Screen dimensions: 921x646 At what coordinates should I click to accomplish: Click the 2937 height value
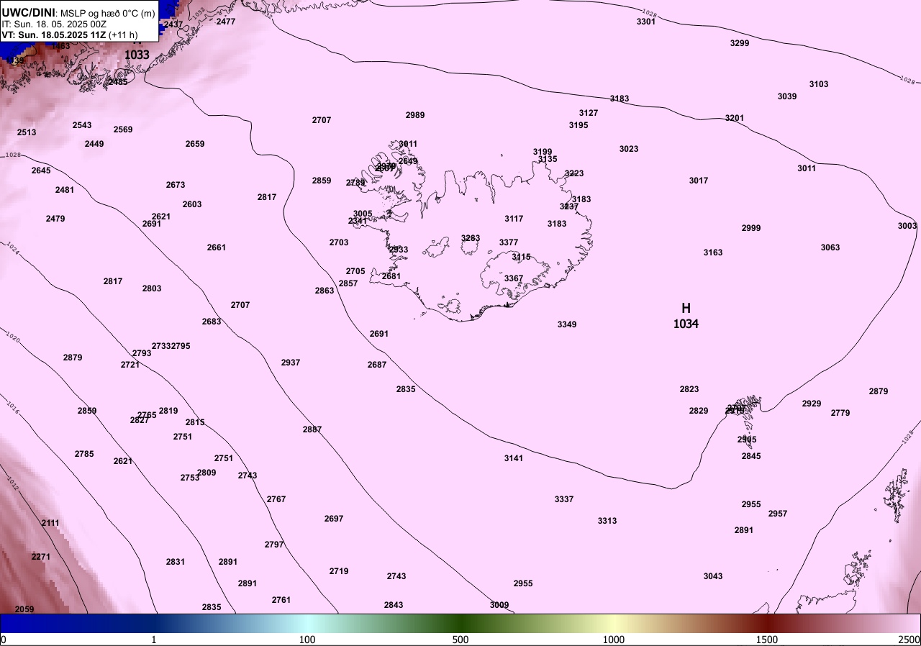tap(291, 363)
